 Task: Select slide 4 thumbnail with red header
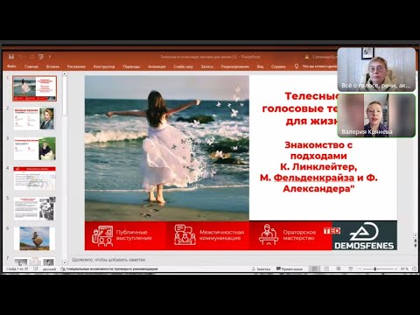click(x=34, y=178)
